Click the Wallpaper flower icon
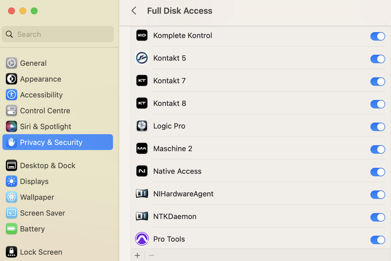The image size is (391, 261). click(x=11, y=197)
